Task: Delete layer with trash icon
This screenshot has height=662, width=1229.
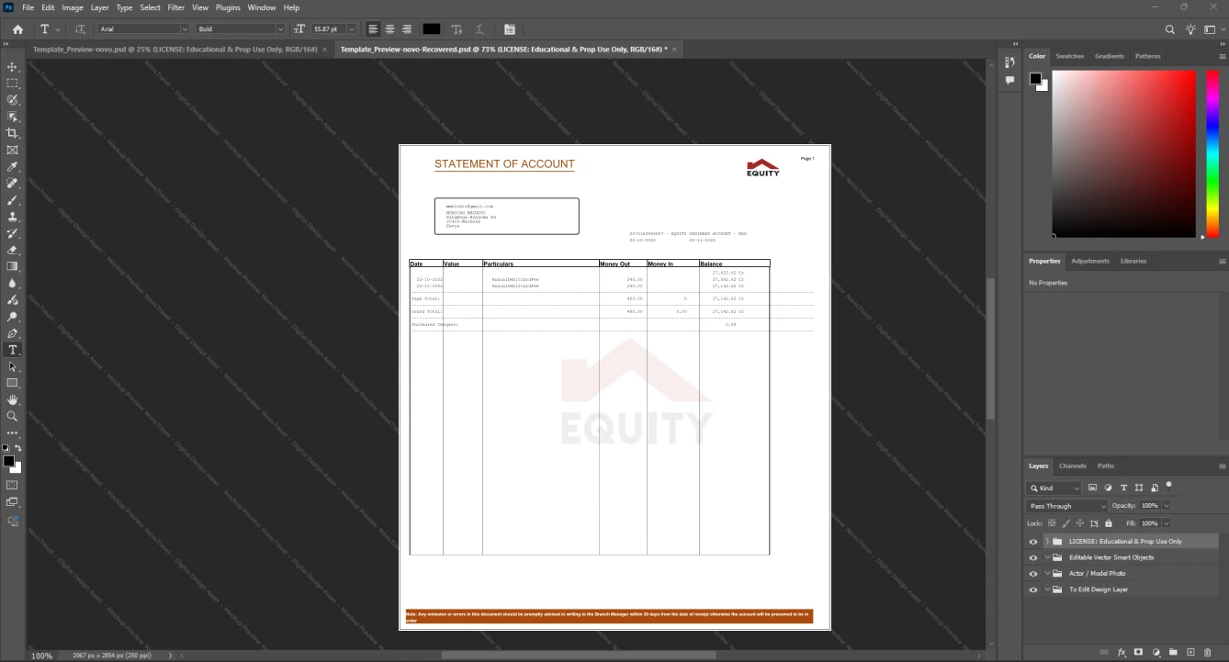Action: coord(1208,652)
